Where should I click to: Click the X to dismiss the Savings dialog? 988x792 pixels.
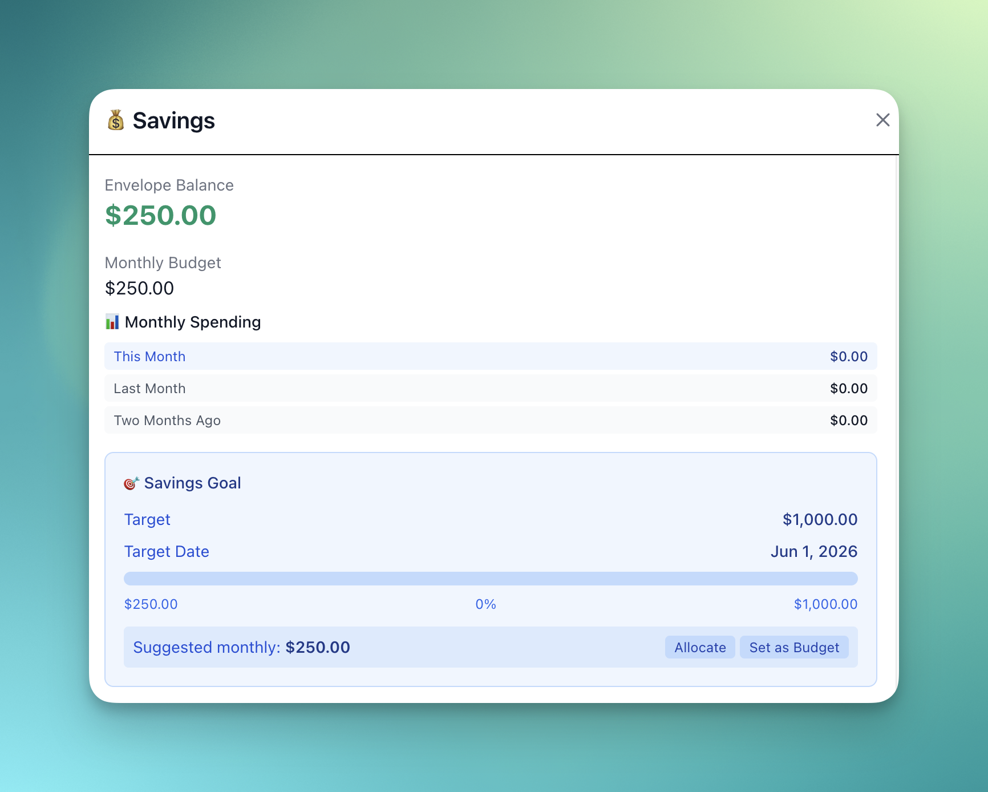pyautogui.click(x=882, y=120)
